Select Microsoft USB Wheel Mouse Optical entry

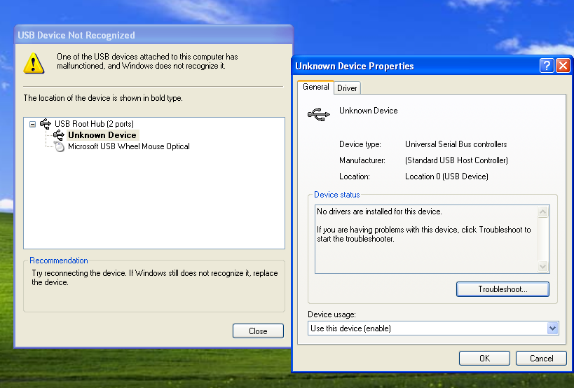(x=128, y=146)
